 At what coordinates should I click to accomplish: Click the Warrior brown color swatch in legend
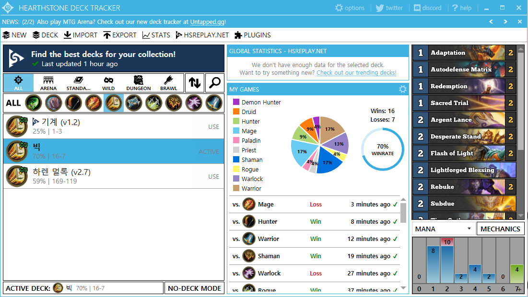tap(236, 188)
